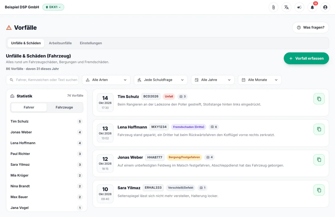Open the Jede Schuldfrage dropdown

(x=161, y=80)
